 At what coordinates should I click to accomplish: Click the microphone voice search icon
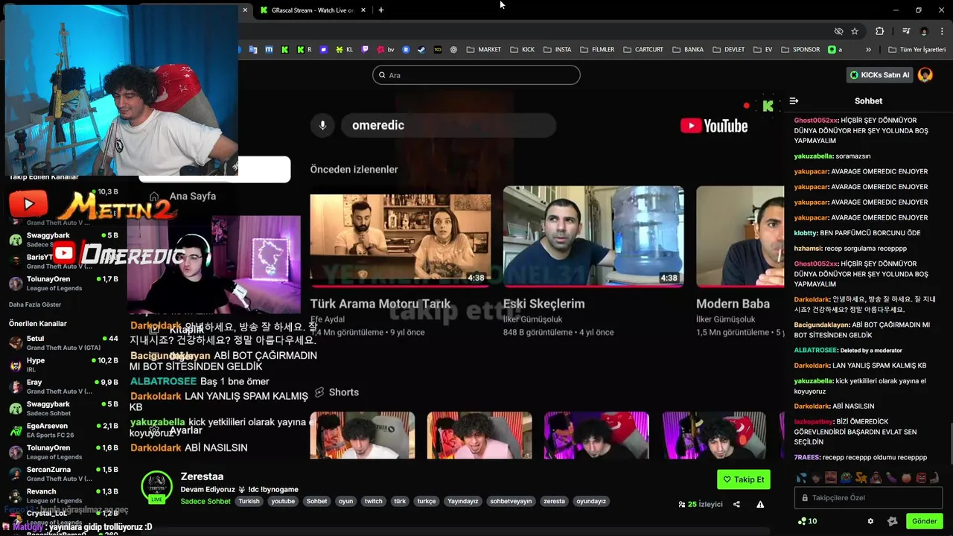pyautogui.click(x=322, y=125)
